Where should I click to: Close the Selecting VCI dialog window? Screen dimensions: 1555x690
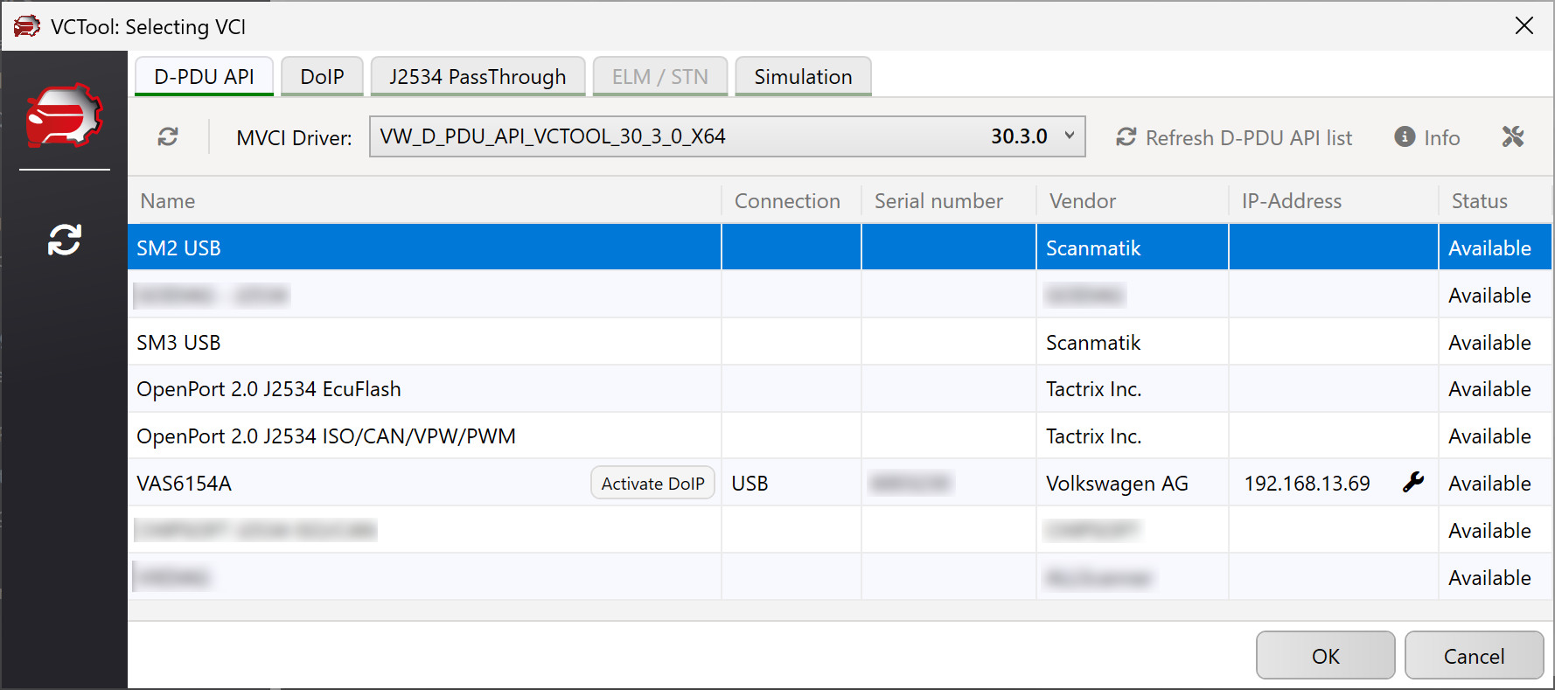pos(1524,26)
